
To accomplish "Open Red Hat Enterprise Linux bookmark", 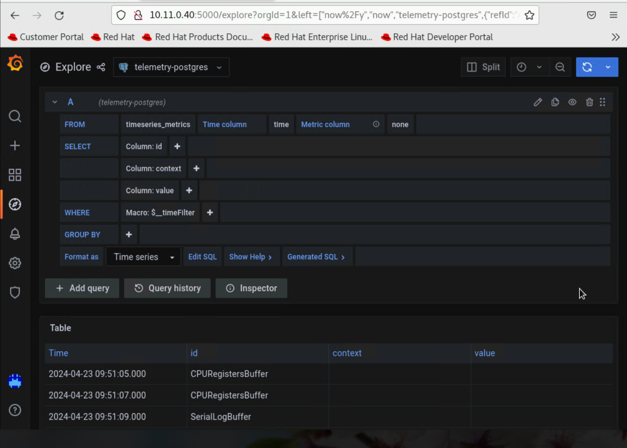I will tap(316, 37).
